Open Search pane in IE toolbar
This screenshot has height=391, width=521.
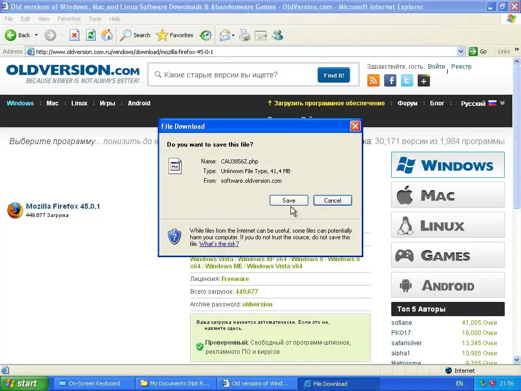(x=135, y=35)
